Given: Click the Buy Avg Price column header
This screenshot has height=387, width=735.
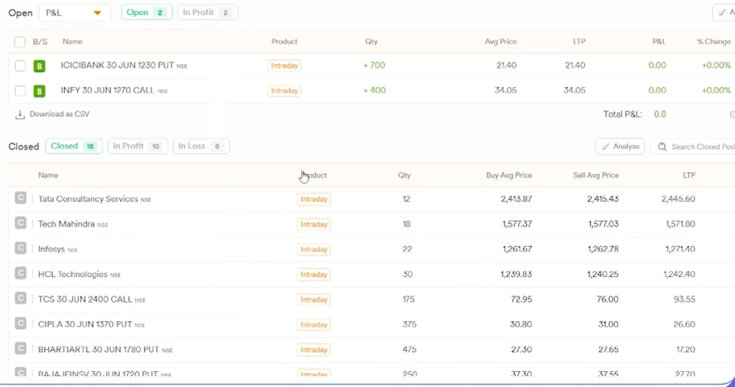Looking at the screenshot, I should (x=509, y=175).
